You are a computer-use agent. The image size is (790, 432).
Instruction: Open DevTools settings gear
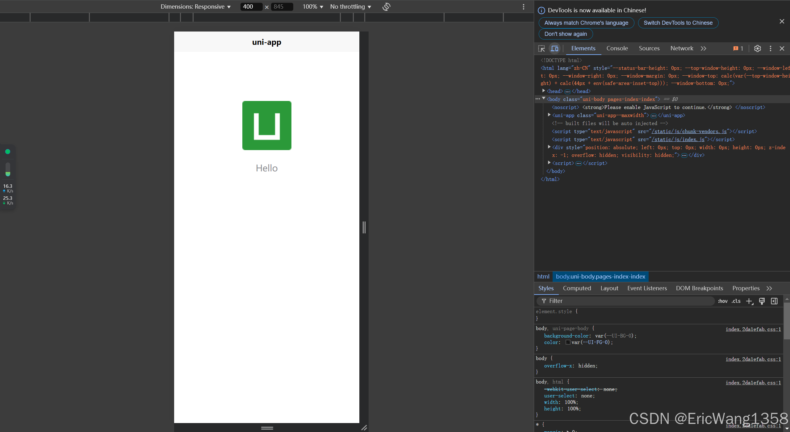[x=757, y=48]
